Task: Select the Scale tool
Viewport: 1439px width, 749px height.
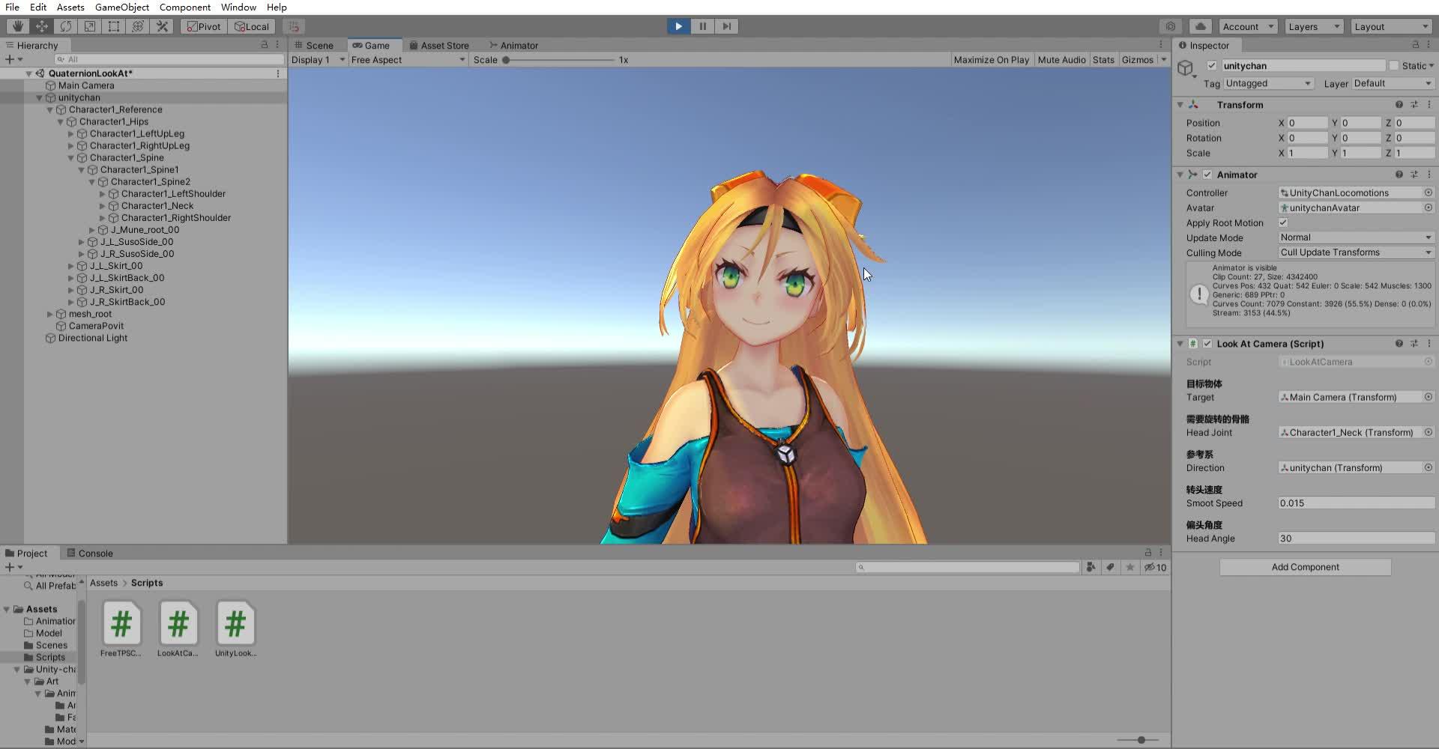Action: (90, 26)
